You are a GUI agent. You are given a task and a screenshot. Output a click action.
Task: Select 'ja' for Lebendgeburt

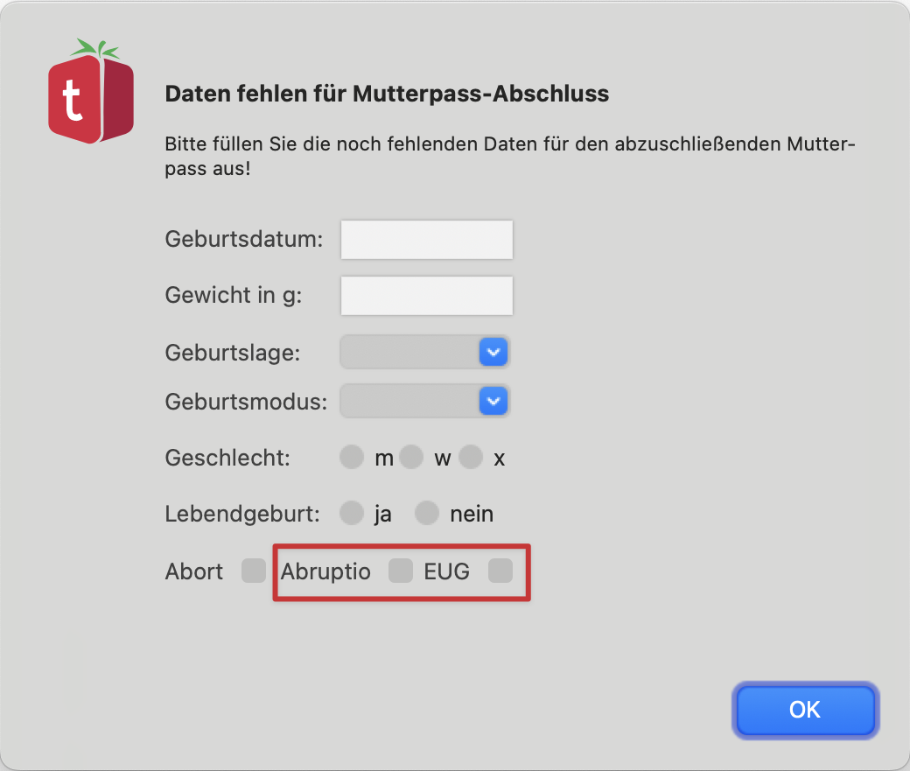point(351,513)
